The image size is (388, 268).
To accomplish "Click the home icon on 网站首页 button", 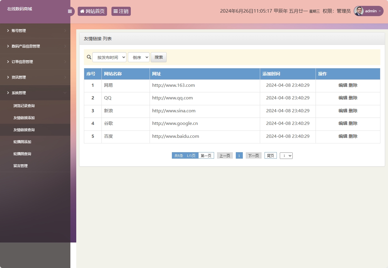I will tap(82, 11).
